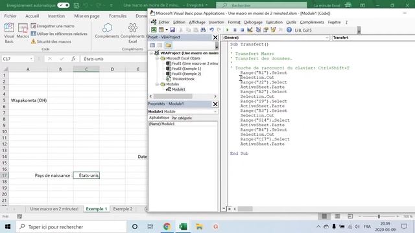Open Project Explorer via toolbar icon
Screen dimensions: 415x233
click(258, 30)
